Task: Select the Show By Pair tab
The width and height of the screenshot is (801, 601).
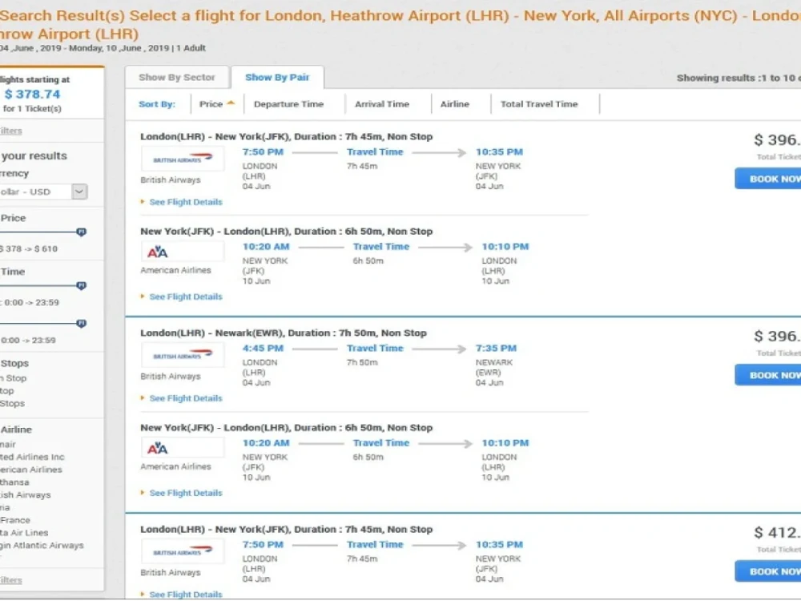Action: (x=278, y=77)
